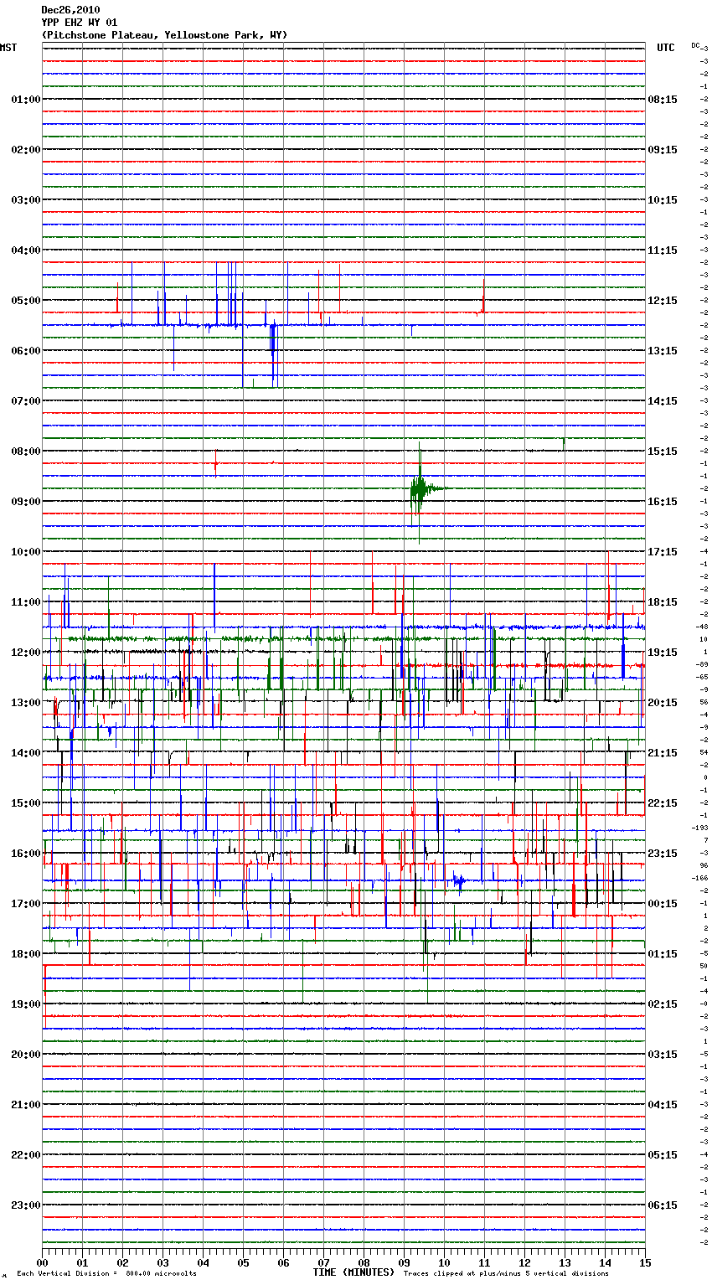The width and height of the screenshot is (712, 1285).
Task: Click minute 00 on the bottom axis
Action: click(x=43, y=1262)
